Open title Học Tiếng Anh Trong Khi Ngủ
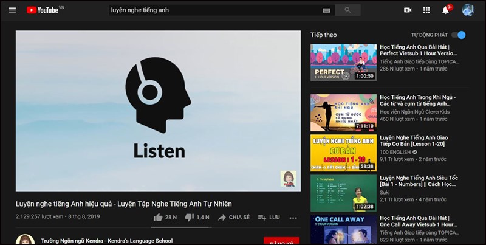The image size is (486, 245). pos(418,100)
